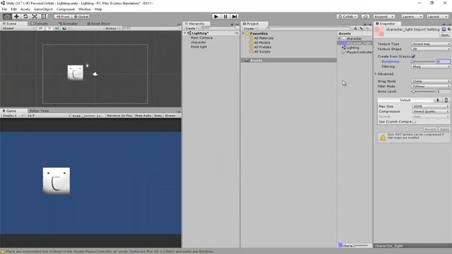This screenshot has width=452, height=254.
Task: Collapse the Lighting scene in Hierarchy
Action: click(185, 33)
